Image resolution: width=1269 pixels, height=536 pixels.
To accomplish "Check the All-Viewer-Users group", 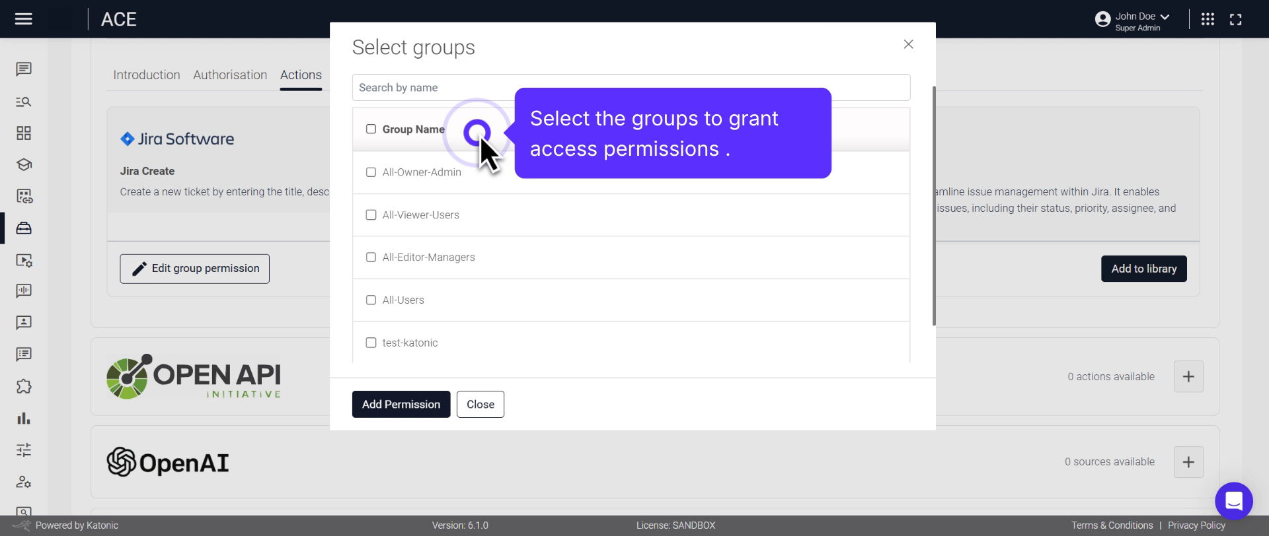I will pyautogui.click(x=371, y=215).
